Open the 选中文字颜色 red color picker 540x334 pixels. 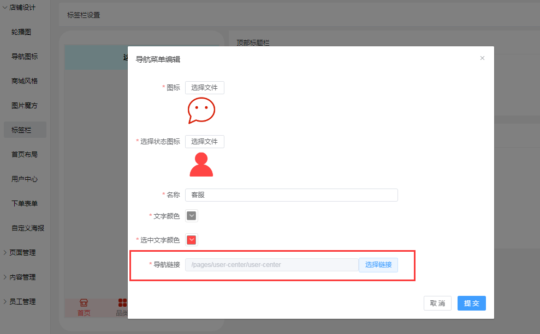(192, 240)
